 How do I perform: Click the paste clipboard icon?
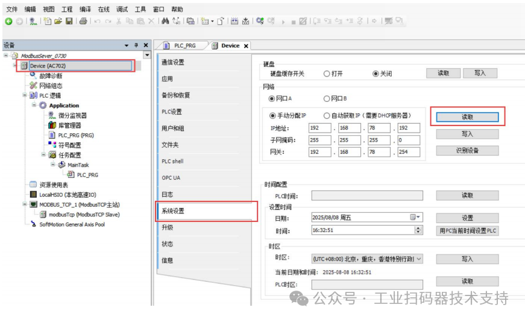point(140,21)
